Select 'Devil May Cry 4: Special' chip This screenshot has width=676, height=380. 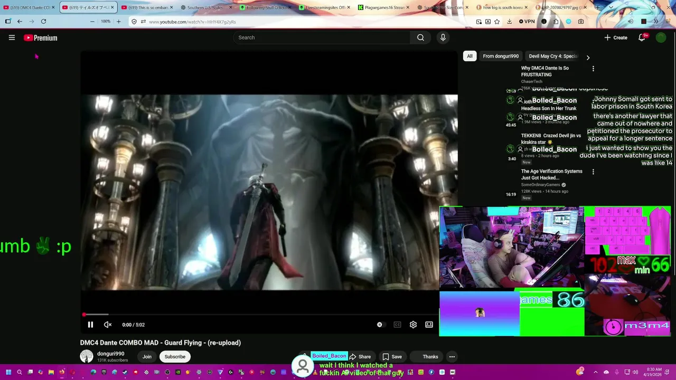click(x=553, y=56)
